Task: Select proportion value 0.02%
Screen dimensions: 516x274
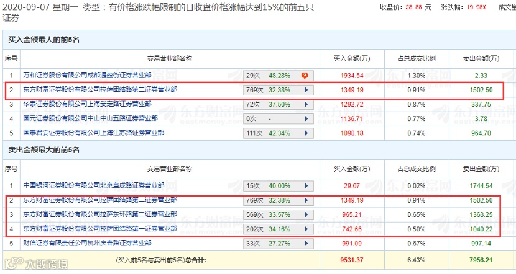Action: click(417, 186)
